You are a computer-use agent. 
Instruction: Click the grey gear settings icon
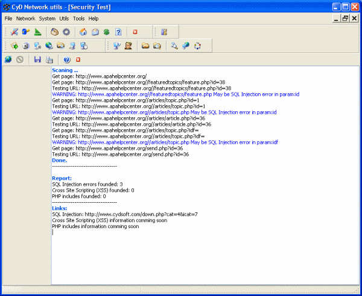point(66,32)
